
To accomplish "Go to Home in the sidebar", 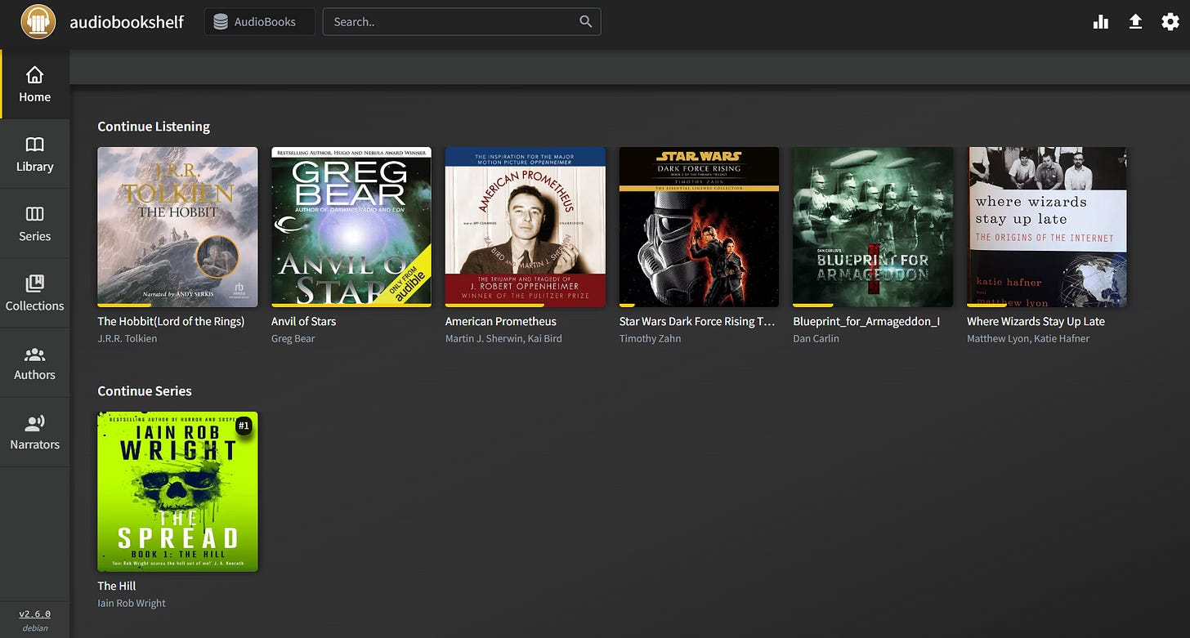I will 35,84.
